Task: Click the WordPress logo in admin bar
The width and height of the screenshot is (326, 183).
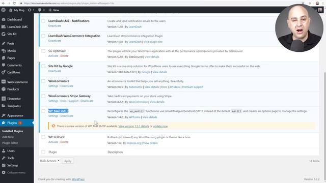Action: point(4,10)
